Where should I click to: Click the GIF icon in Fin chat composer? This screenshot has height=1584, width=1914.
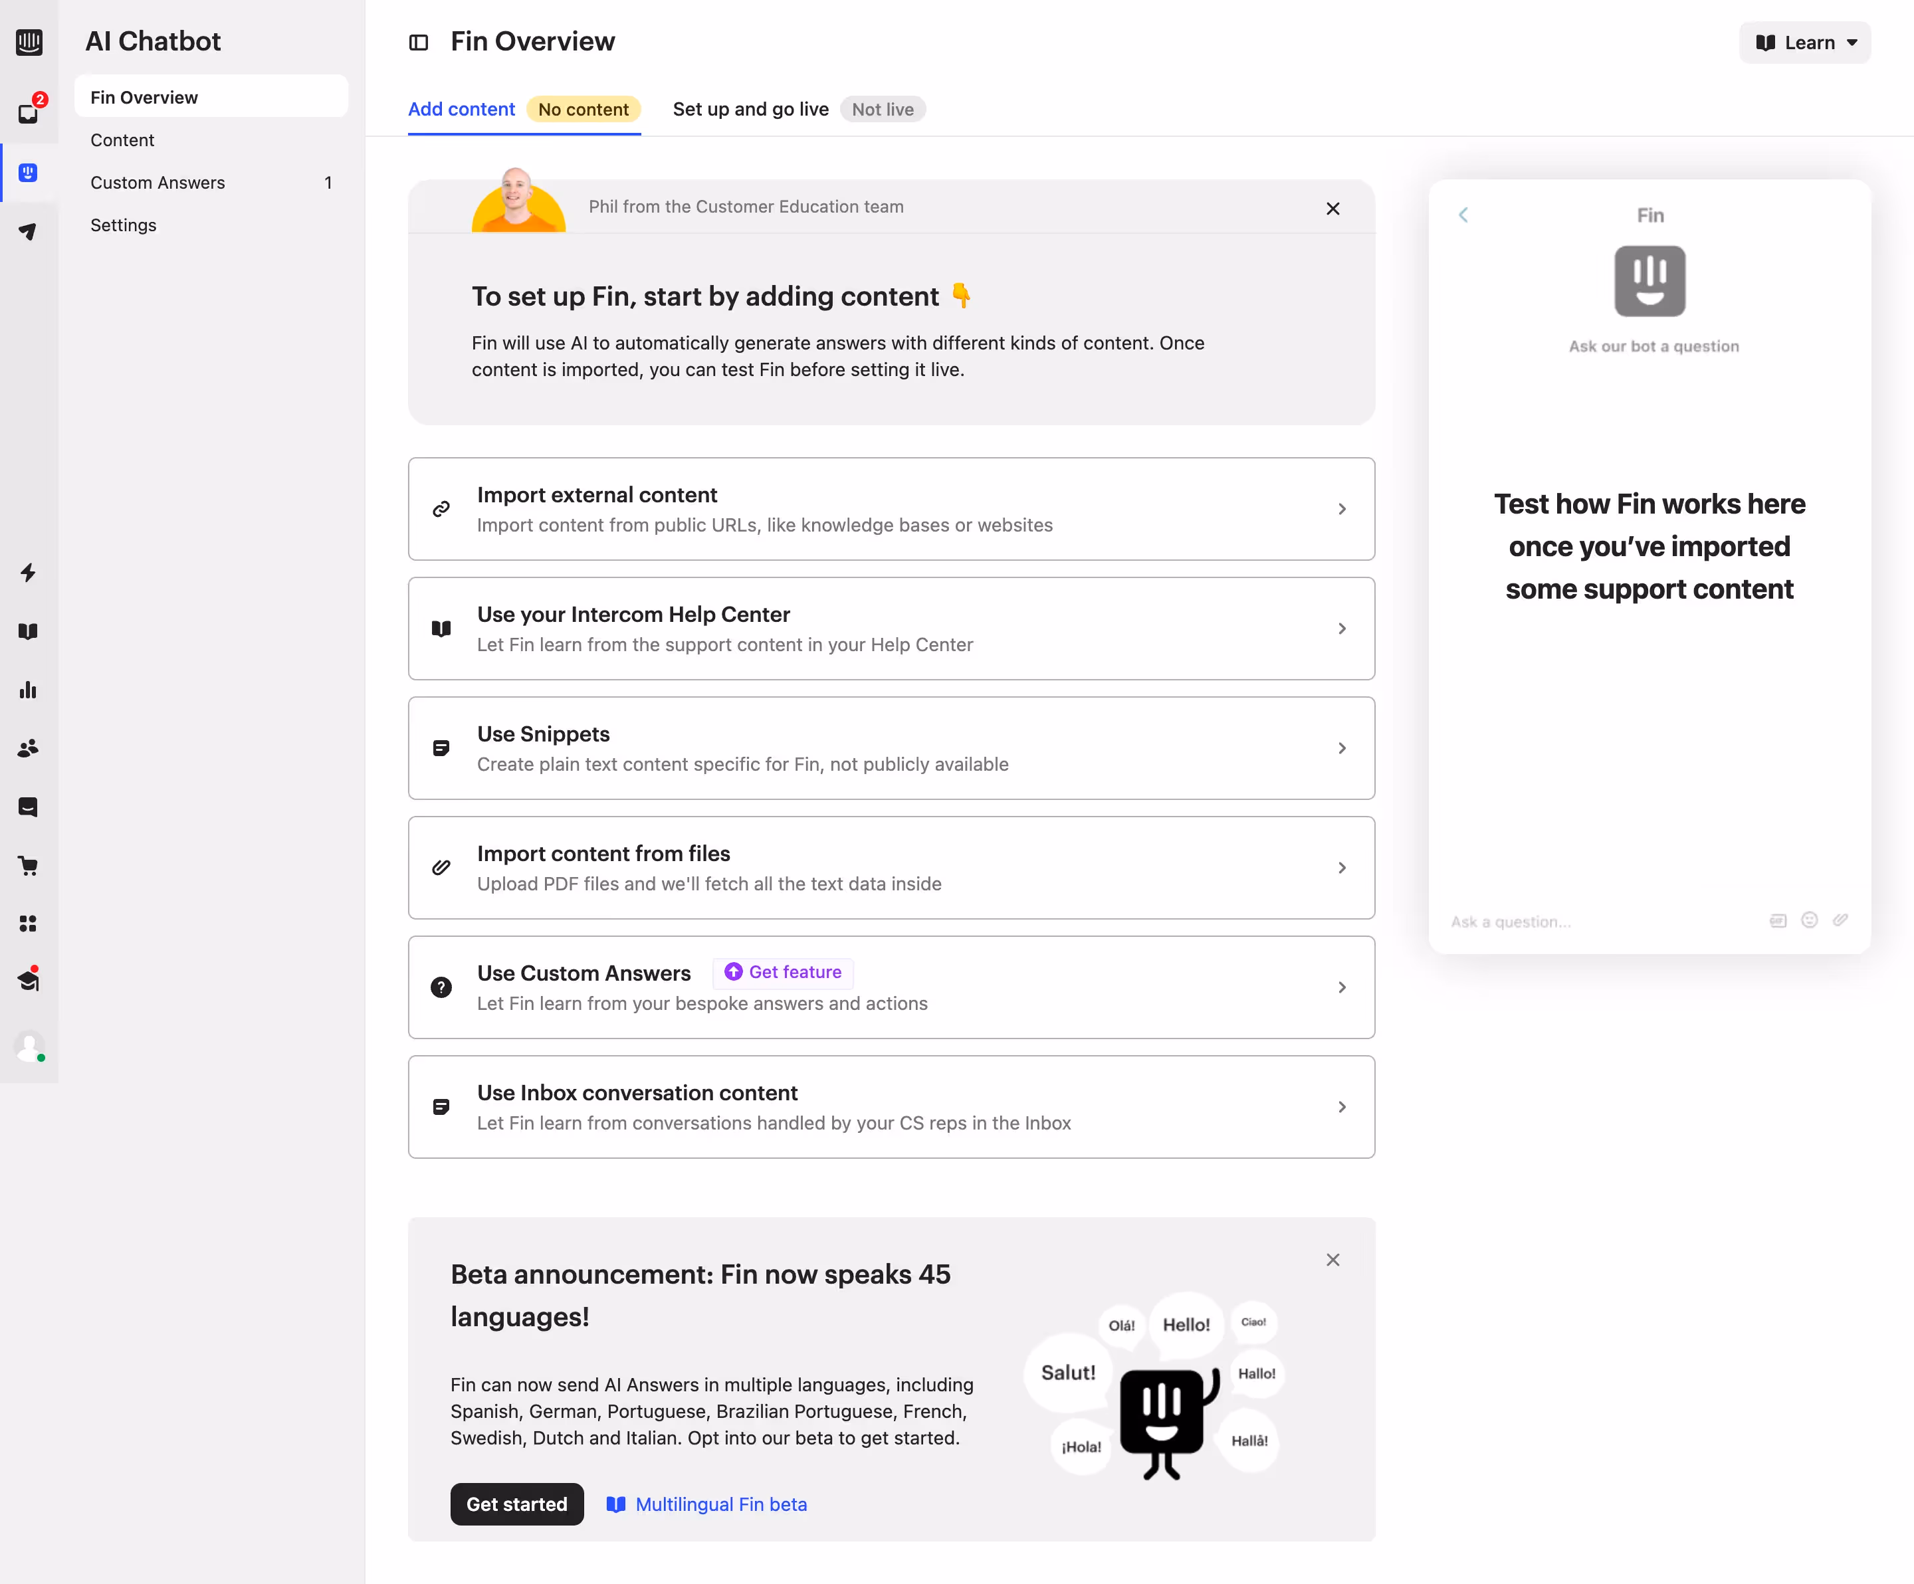1777,920
